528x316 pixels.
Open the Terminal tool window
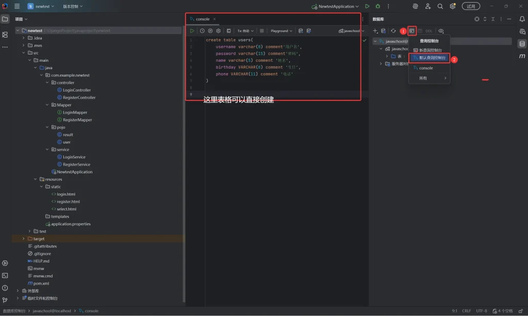(5, 275)
